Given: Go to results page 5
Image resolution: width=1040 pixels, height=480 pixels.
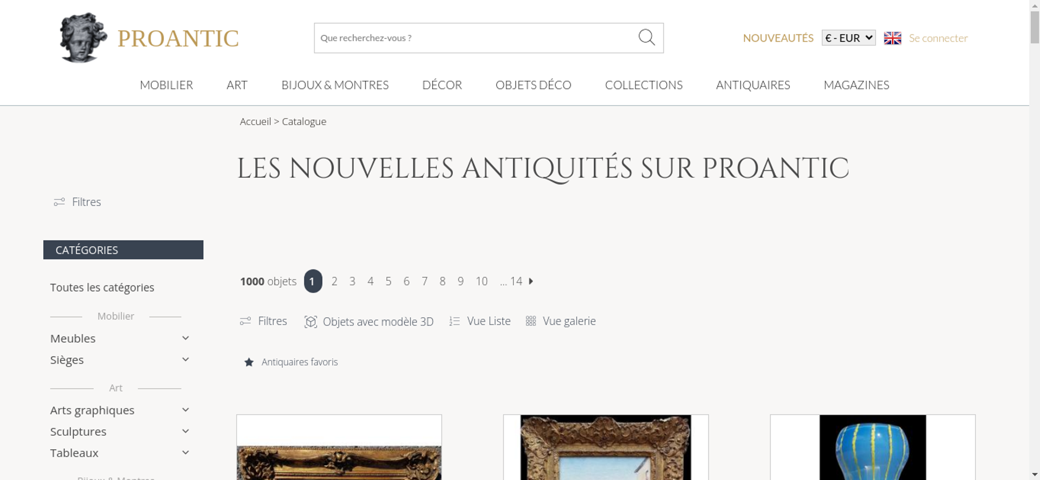Looking at the screenshot, I should coord(388,281).
